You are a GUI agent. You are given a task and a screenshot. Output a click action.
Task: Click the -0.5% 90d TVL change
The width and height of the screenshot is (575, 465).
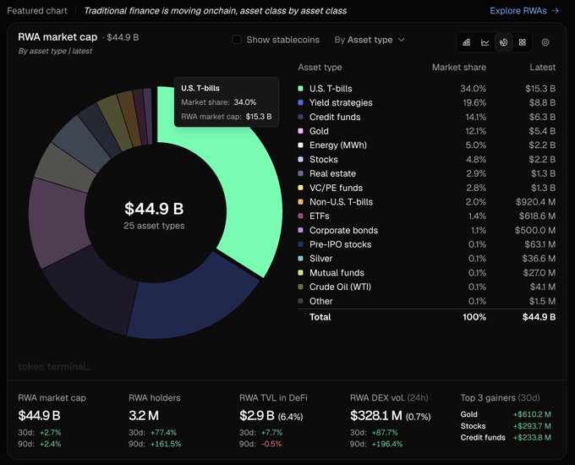[271, 444]
